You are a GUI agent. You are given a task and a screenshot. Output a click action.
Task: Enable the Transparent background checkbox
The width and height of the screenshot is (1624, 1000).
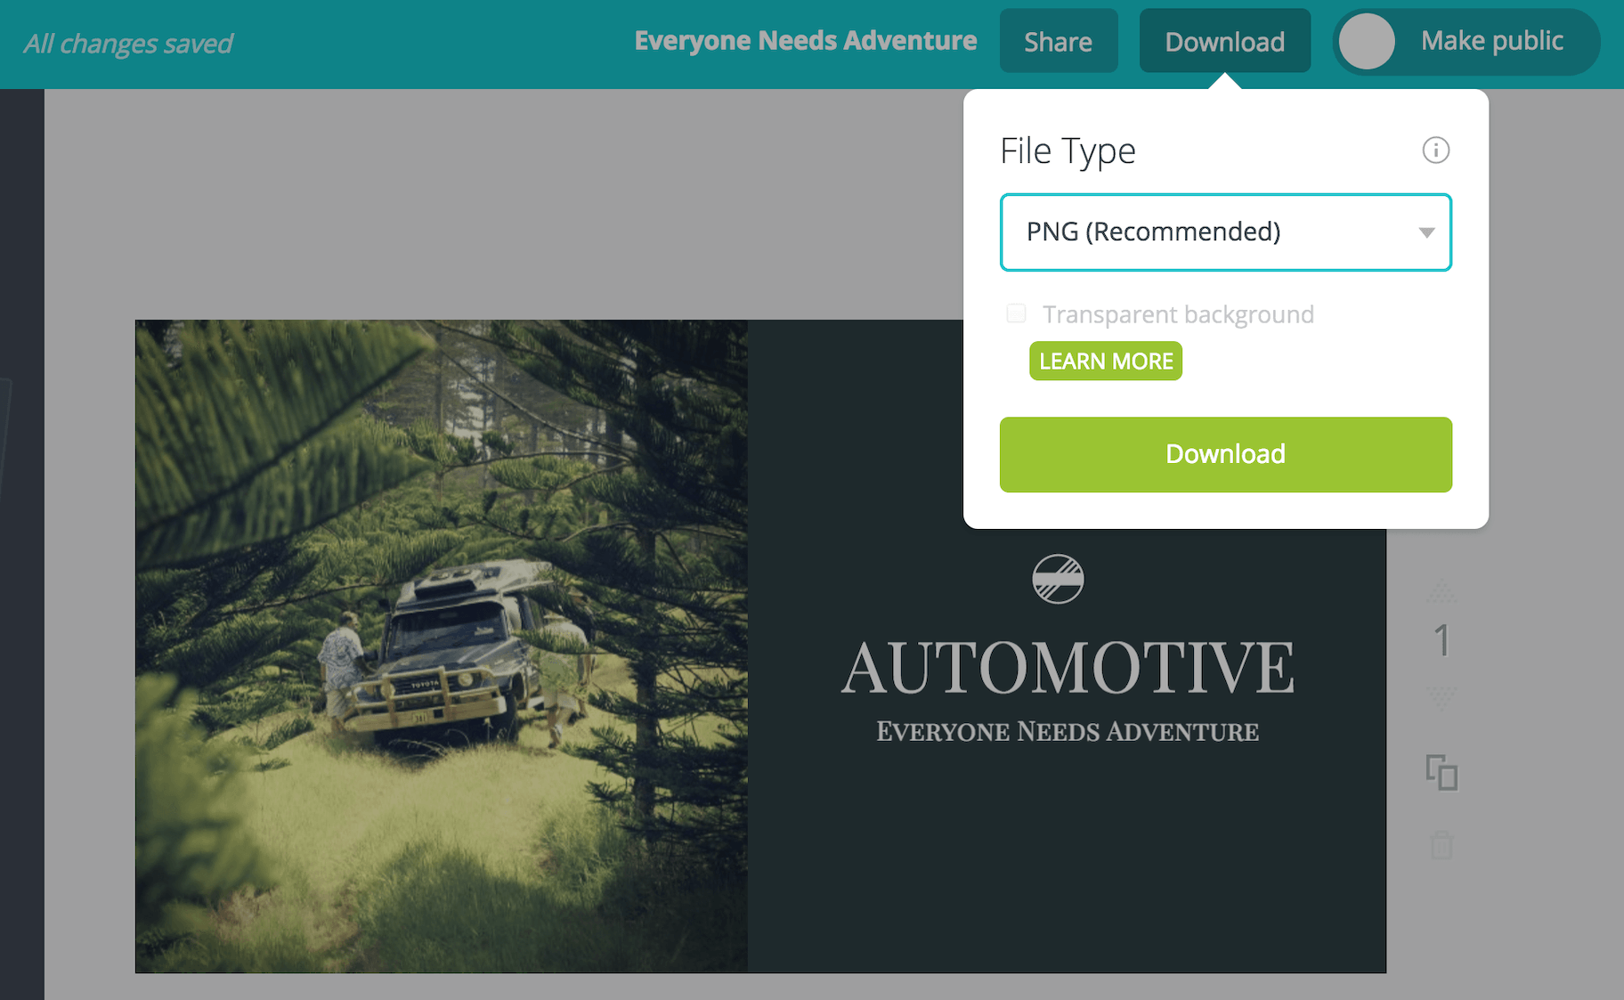[x=1016, y=313]
